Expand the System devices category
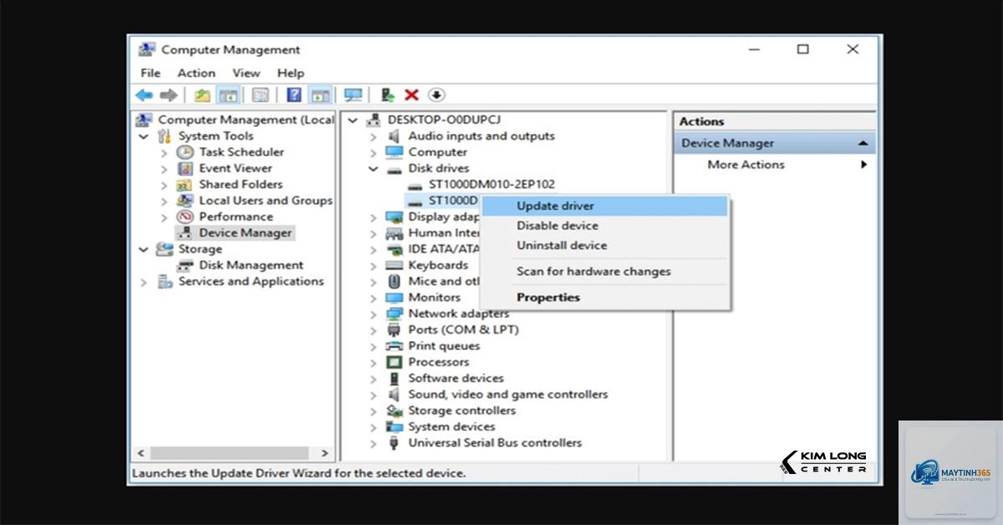The height and width of the screenshot is (525, 1003). pos(374,427)
